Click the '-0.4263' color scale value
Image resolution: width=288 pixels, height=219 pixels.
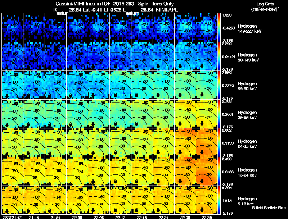228,28
